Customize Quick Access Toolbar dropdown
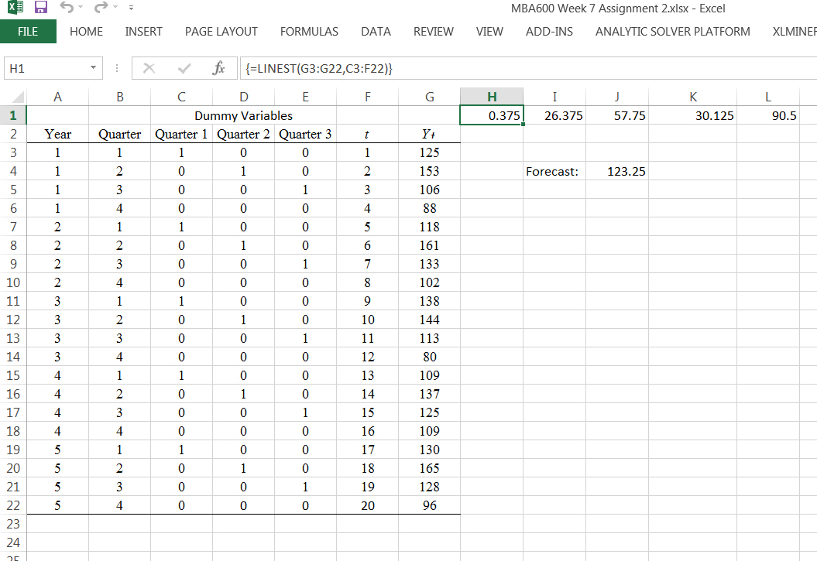Viewport: 817px width, 561px height. (132, 8)
